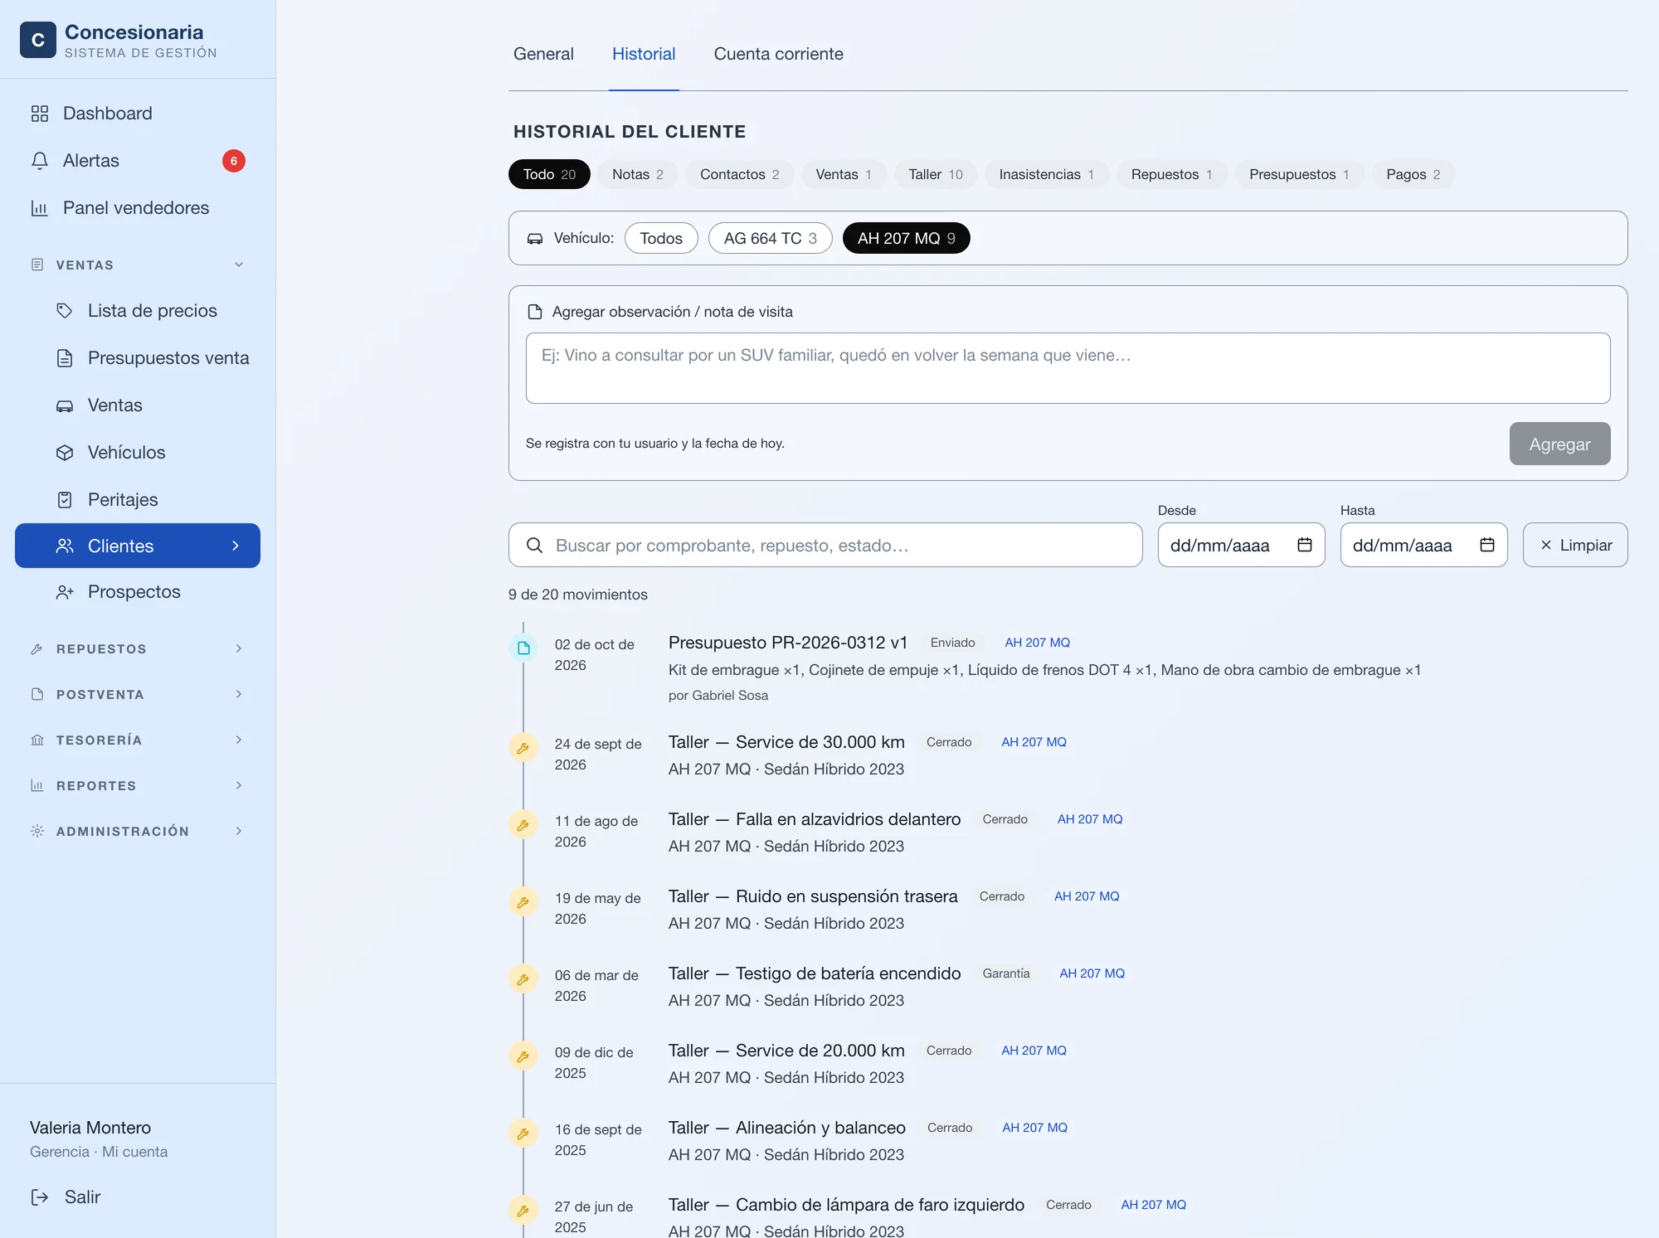Click AH 207 MQ link on Falla en alzavidrios
1659x1238 pixels.
(1089, 819)
